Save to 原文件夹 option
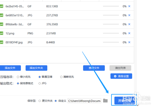The height and width of the screenshot is (109, 160). (x=40, y=101)
